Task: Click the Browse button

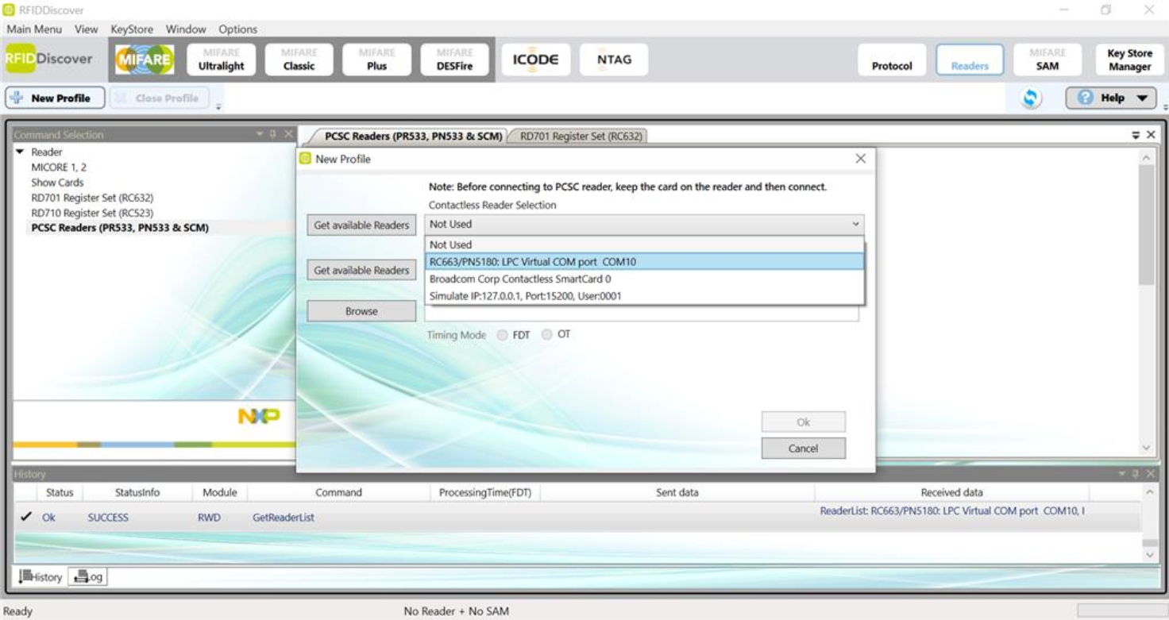Action: coord(361,310)
